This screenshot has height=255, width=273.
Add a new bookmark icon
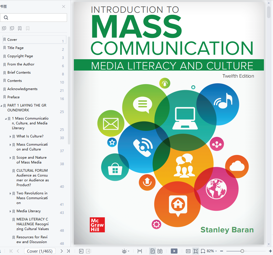(x=20, y=28)
